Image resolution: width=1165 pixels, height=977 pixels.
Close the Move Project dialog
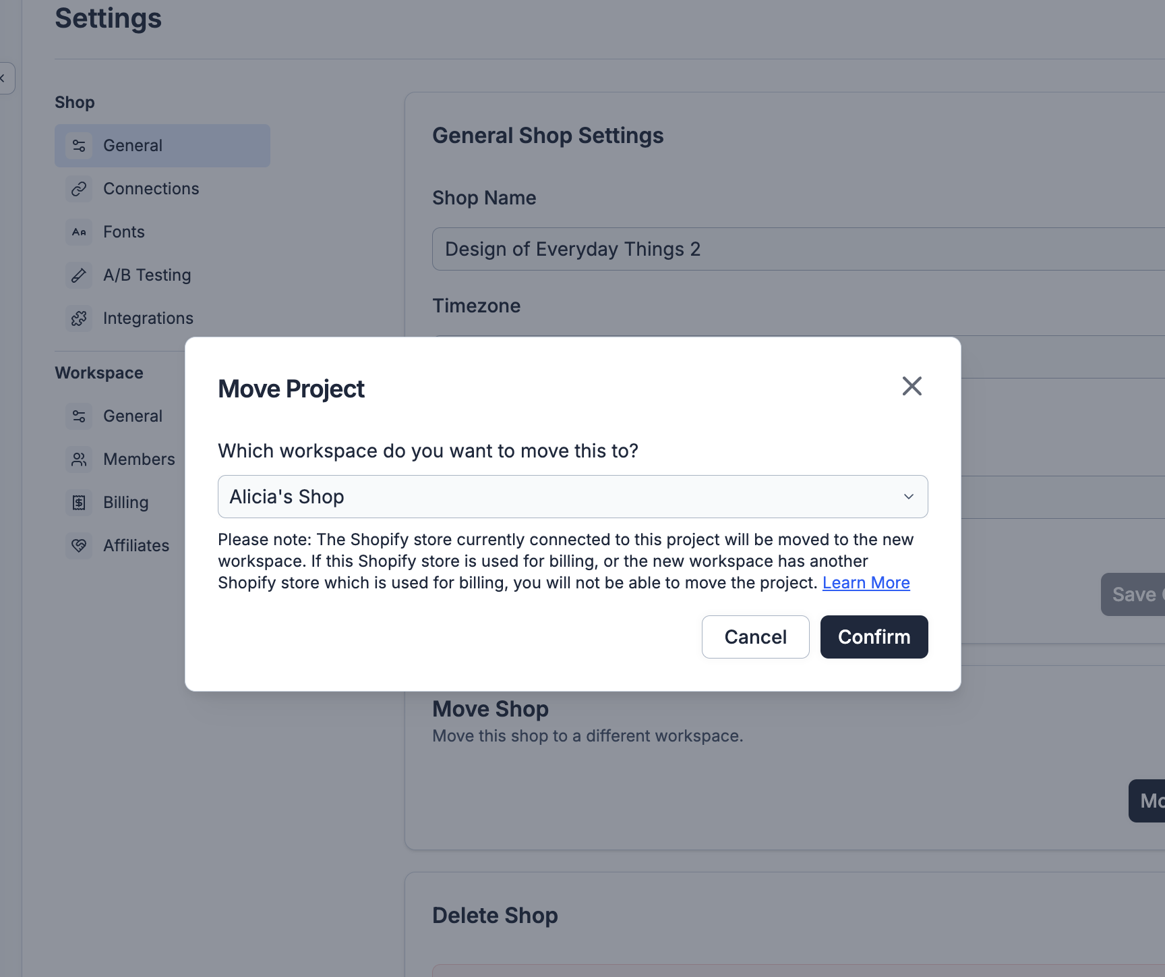point(912,386)
